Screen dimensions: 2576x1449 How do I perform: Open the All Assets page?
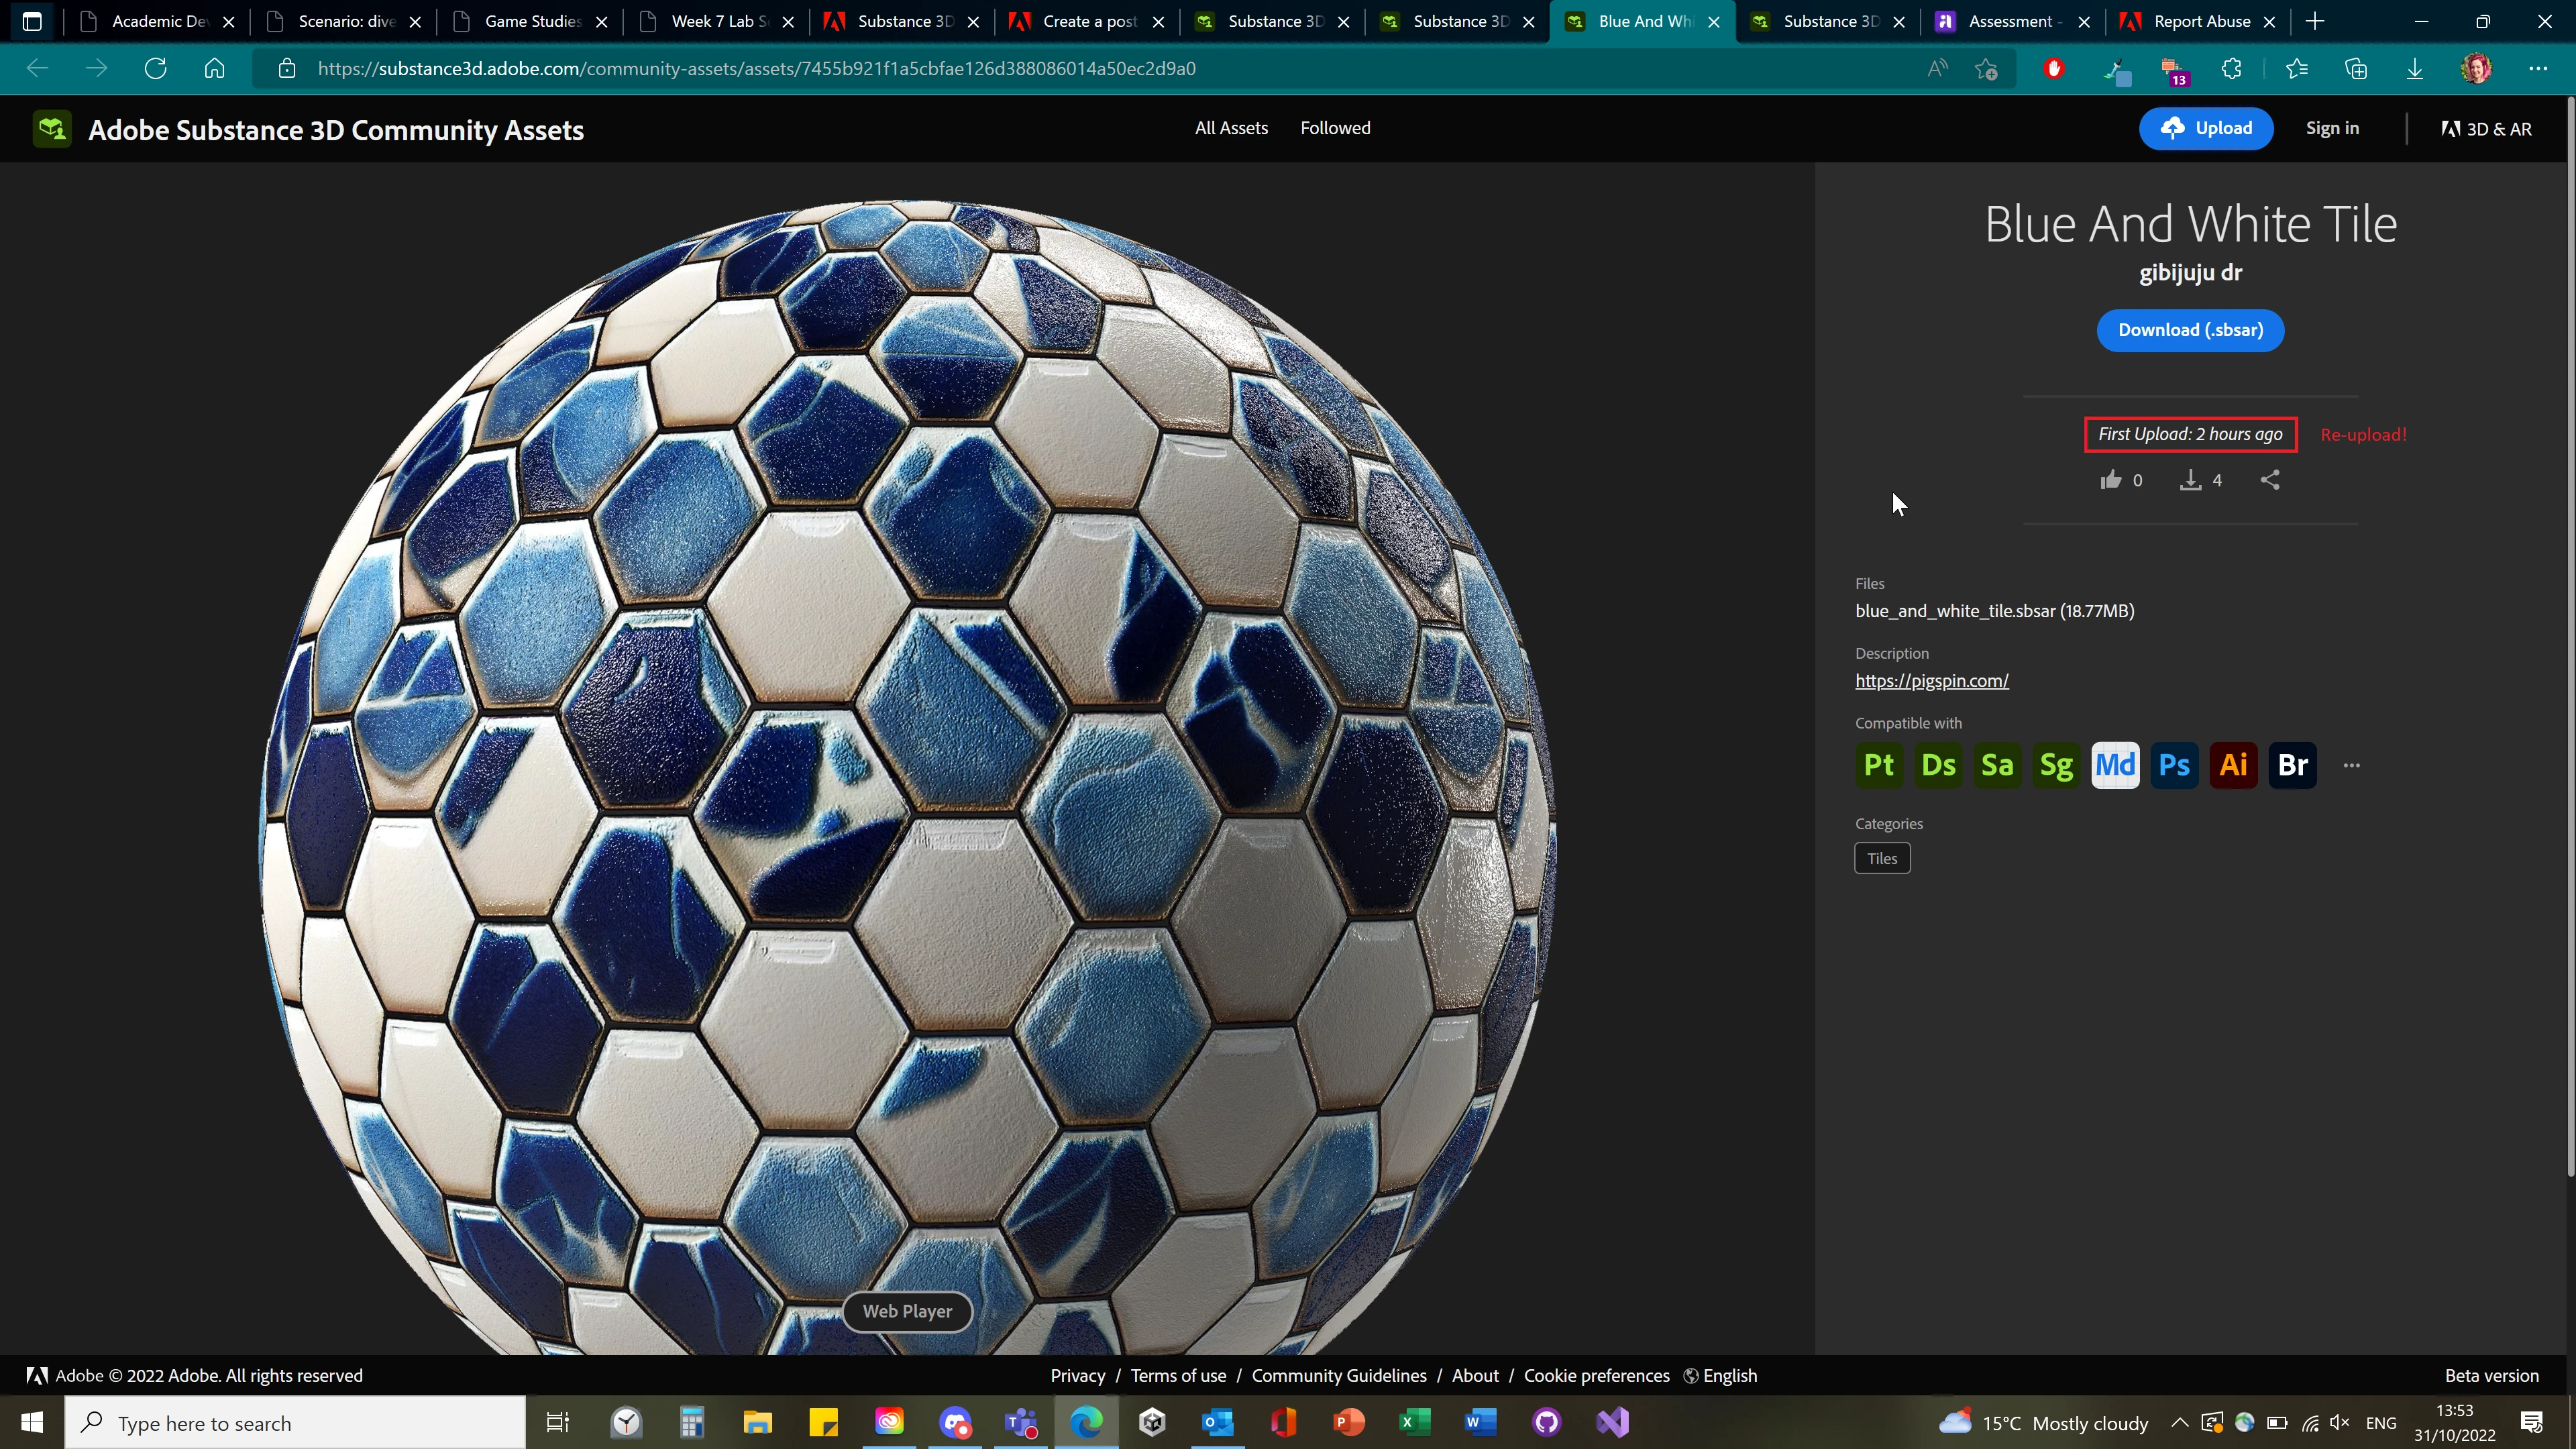(x=1231, y=128)
